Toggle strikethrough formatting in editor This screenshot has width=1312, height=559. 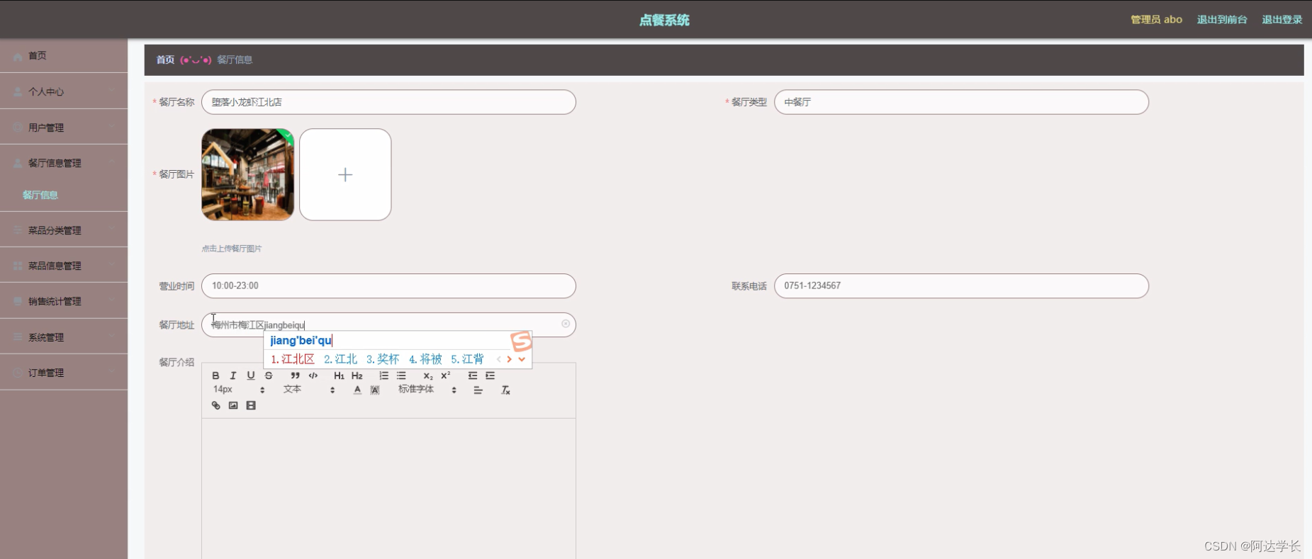click(269, 376)
